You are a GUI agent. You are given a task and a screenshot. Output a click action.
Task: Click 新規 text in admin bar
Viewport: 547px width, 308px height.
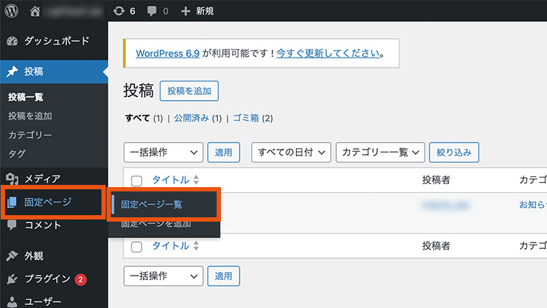(205, 12)
